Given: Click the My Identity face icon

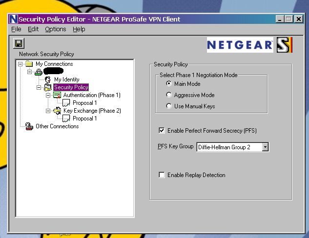Looking at the screenshot, I should [x=48, y=79].
